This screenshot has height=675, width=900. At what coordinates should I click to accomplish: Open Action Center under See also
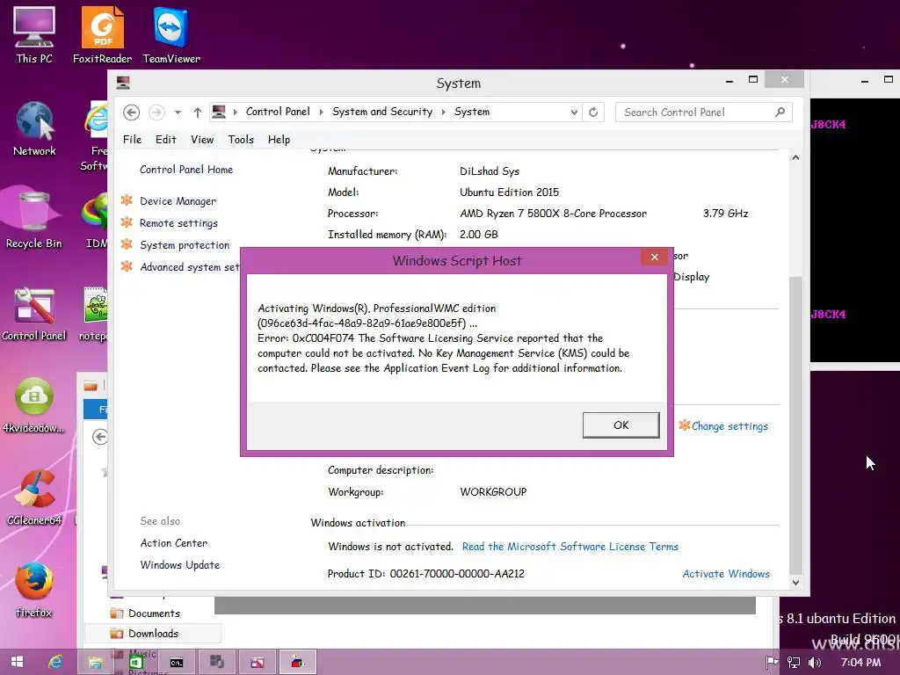coord(174,543)
